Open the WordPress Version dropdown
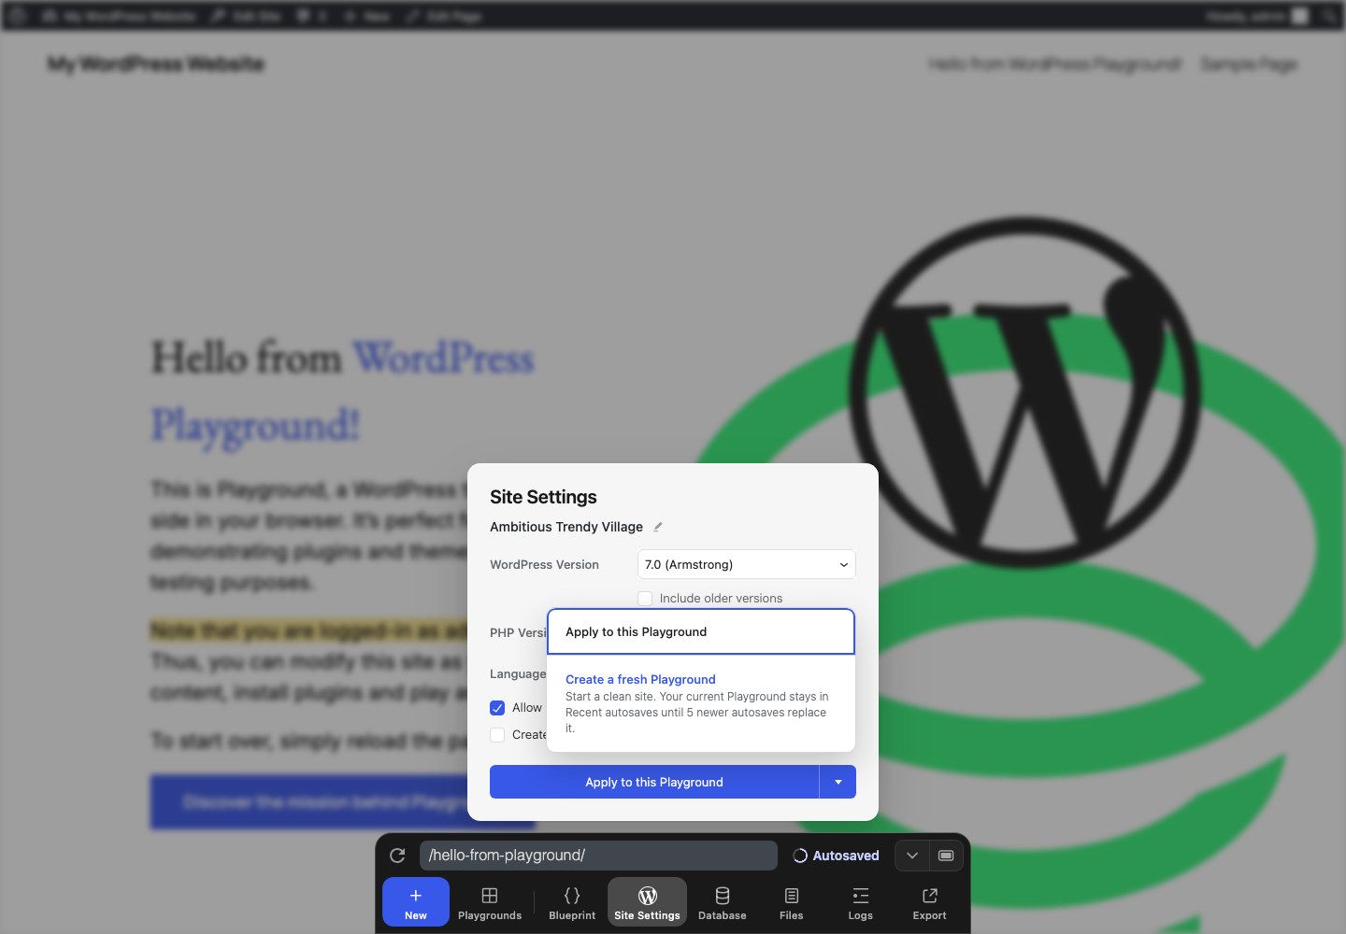This screenshot has width=1346, height=934. click(747, 564)
